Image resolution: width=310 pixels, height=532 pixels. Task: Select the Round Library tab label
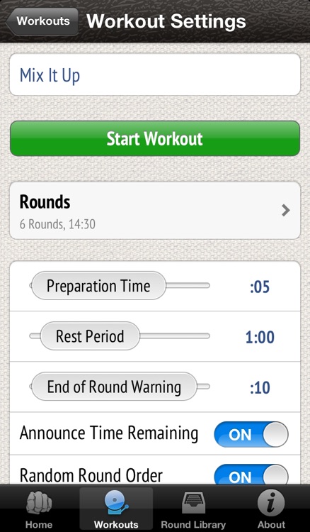pyautogui.click(x=193, y=525)
